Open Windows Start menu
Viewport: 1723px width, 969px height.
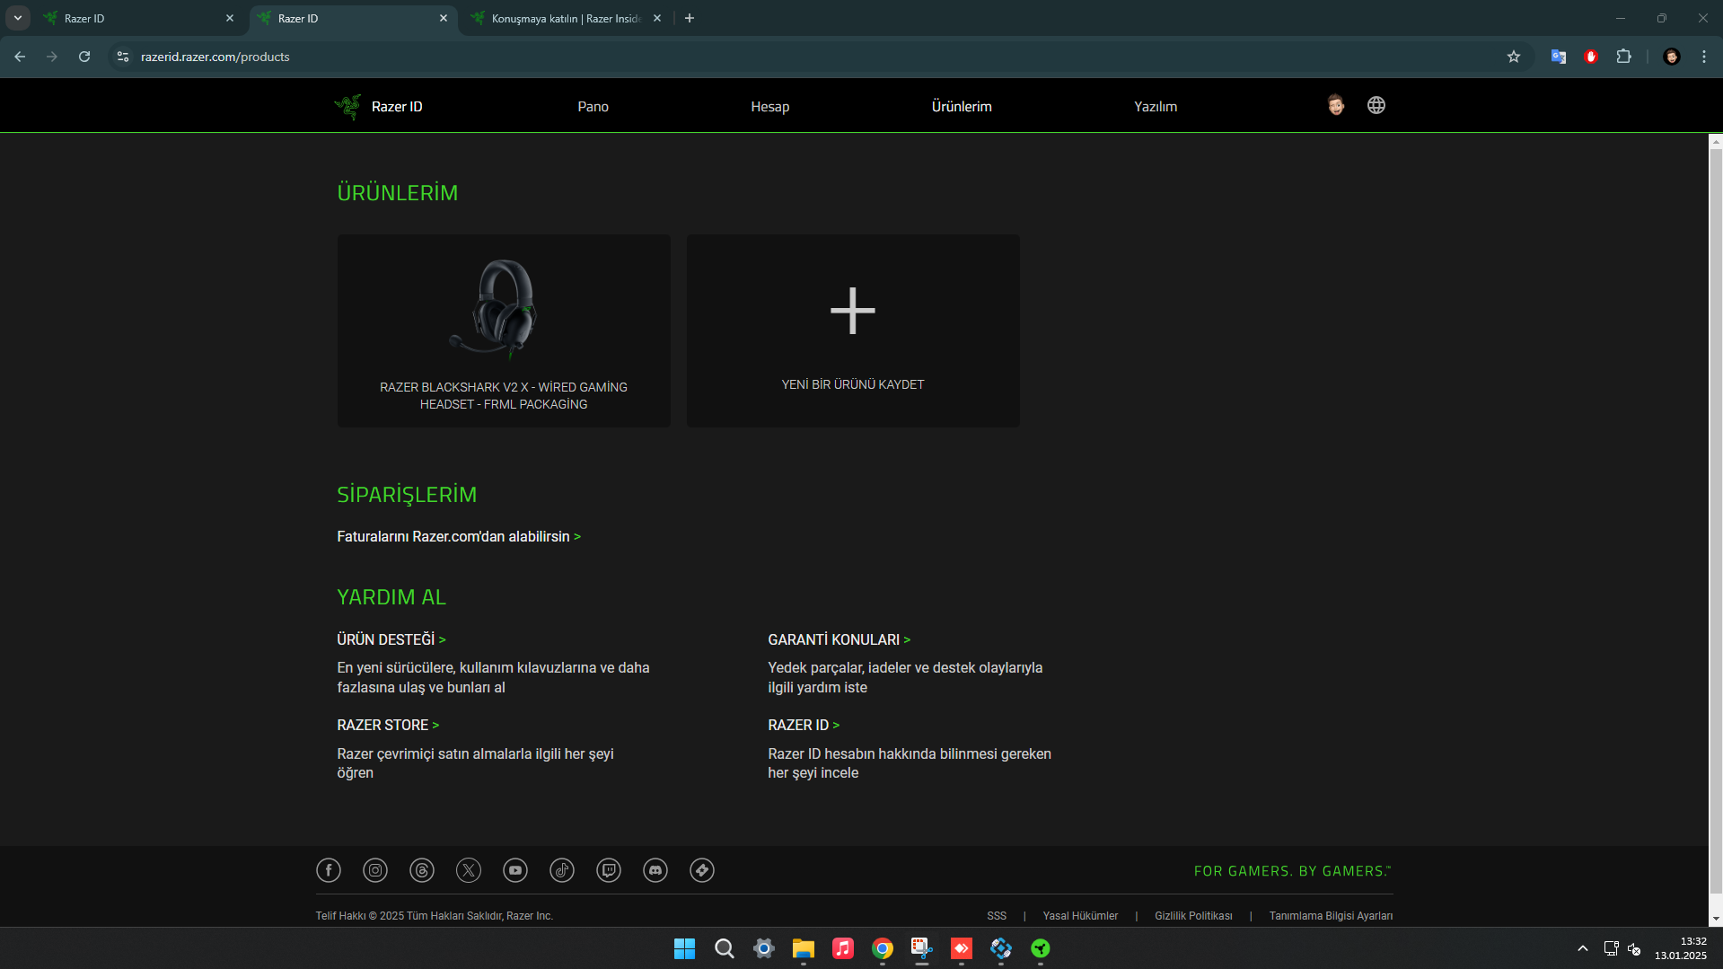pos(684,948)
